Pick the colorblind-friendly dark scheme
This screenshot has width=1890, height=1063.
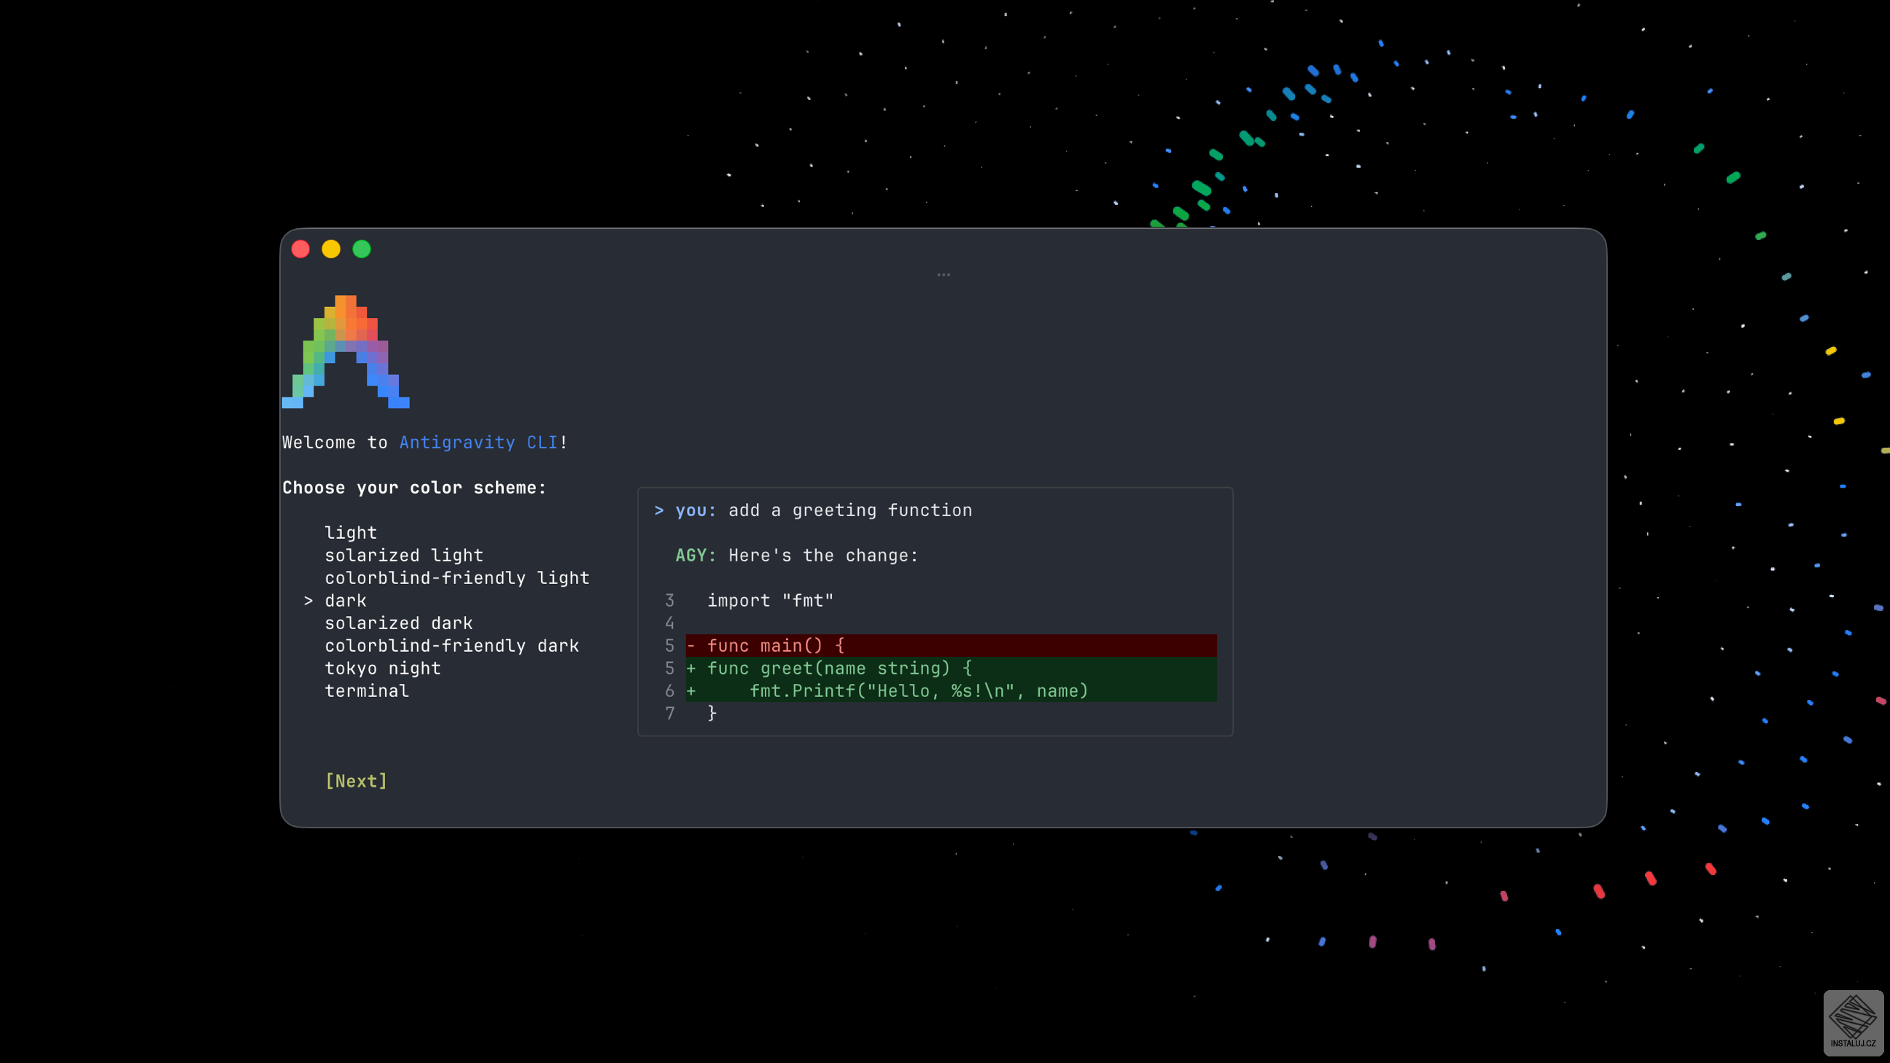(452, 645)
